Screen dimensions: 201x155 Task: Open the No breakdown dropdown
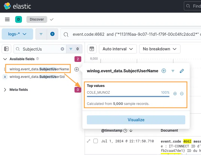pos(160,49)
